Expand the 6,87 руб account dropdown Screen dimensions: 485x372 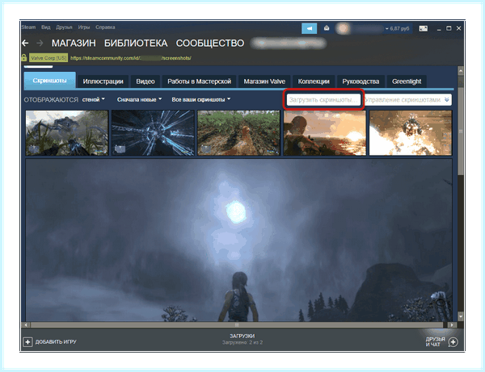[x=397, y=29]
